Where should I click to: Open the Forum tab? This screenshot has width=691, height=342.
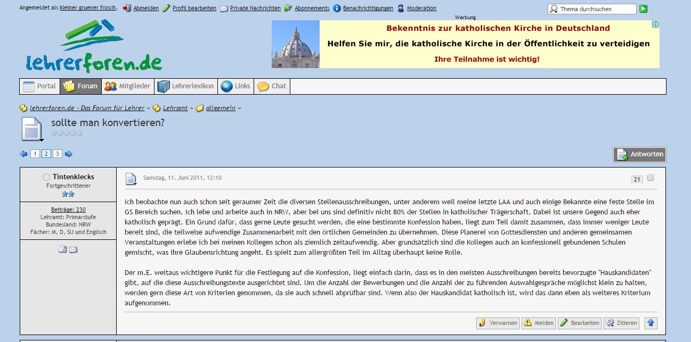pyautogui.click(x=80, y=86)
